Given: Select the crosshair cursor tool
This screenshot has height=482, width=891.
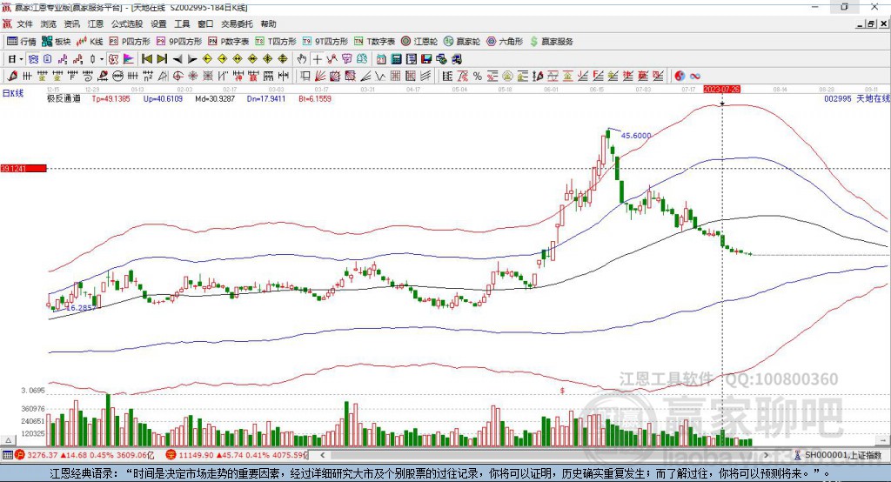Looking at the screenshot, I should tap(317, 59).
